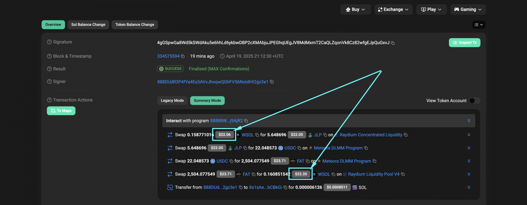Click the Signature help question icon
Viewport: 527px width, 205px height.
pos(49,42)
